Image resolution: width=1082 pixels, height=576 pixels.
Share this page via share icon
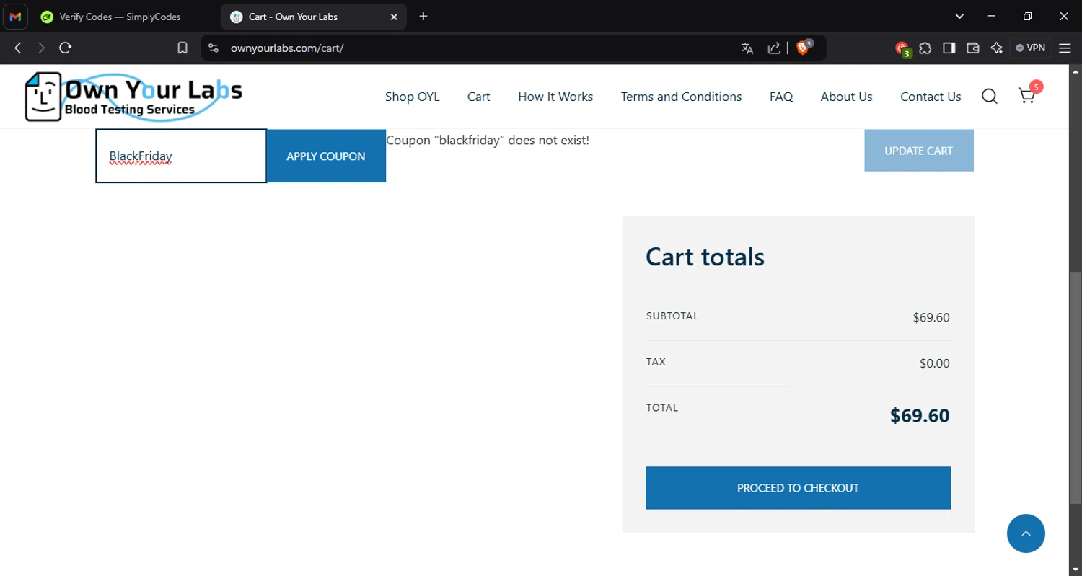pos(774,48)
